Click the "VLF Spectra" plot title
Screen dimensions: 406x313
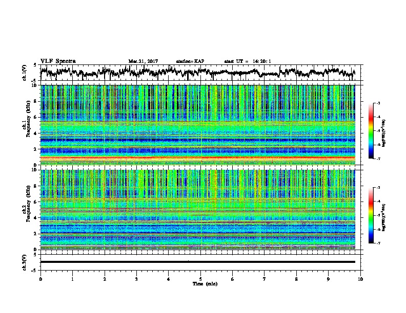tap(58, 61)
